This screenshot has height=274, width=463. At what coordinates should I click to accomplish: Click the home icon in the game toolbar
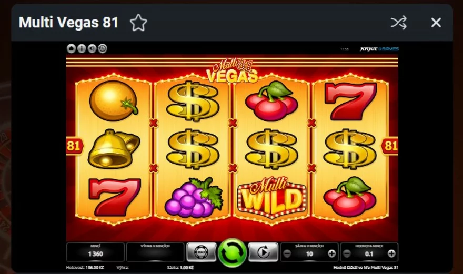pos(71,48)
